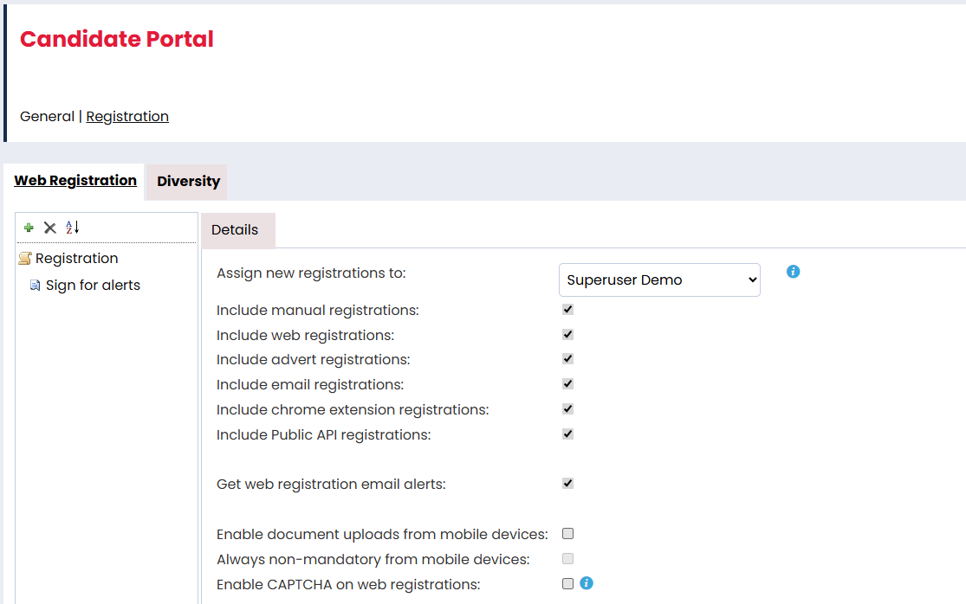Click the info icon beside Superuser Demo dropdown

click(x=793, y=272)
